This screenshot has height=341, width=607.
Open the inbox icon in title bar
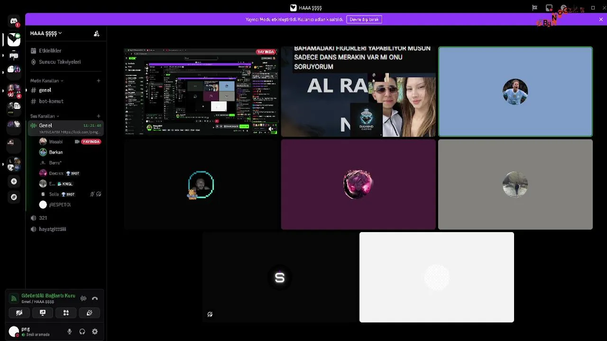click(549, 8)
